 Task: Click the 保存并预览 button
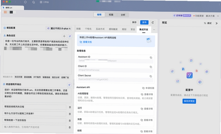pos(189,101)
